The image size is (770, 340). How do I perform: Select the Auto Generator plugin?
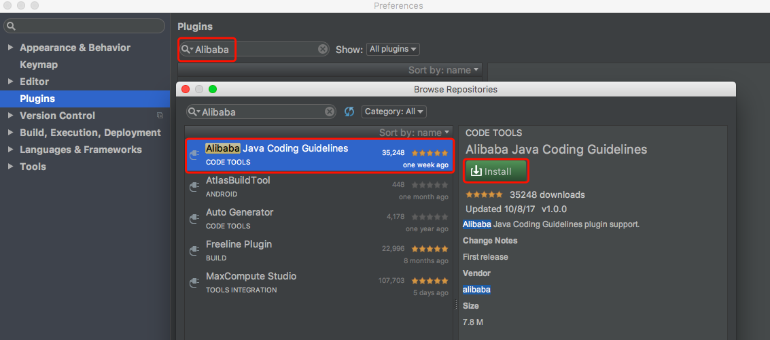[319, 219]
